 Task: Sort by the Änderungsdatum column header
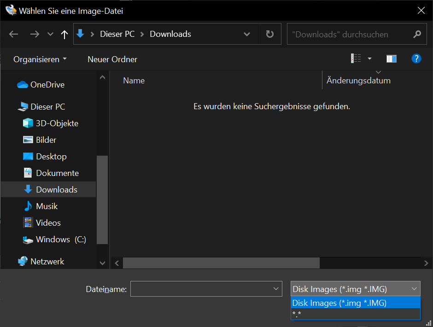tap(358, 81)
